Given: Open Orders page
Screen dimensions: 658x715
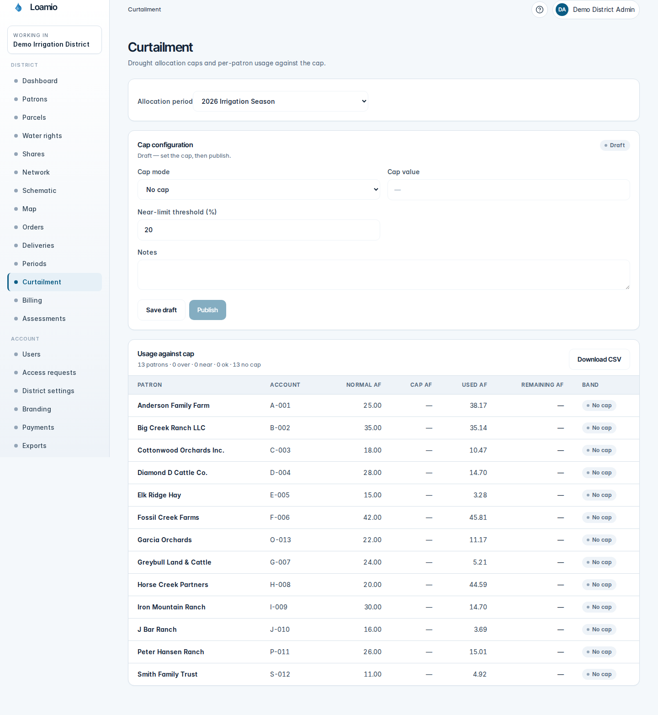Looking at the screenshot, I should (54, 227).
